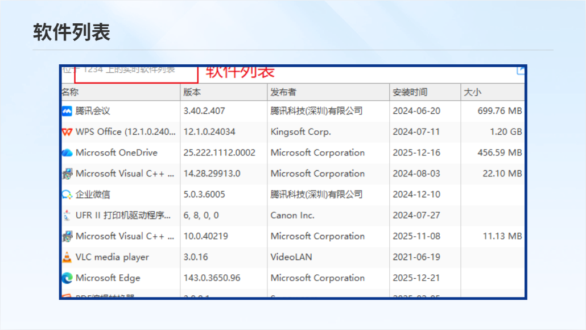Screen dimensions: 586x330
Task: Click size value 22.10 MB
Action: tap(502, 174)
